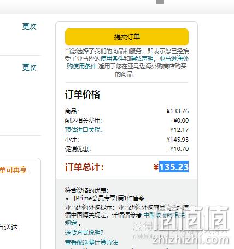Click the 小计 subtotal ¥145.93

point(178,140)
